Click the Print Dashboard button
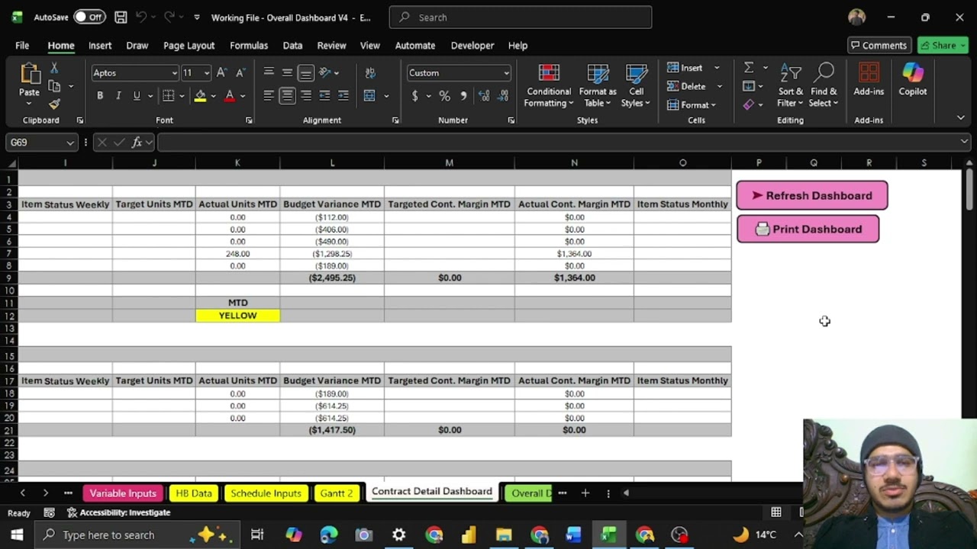Screen dimensions: 977x549 (x=808, y=229)
